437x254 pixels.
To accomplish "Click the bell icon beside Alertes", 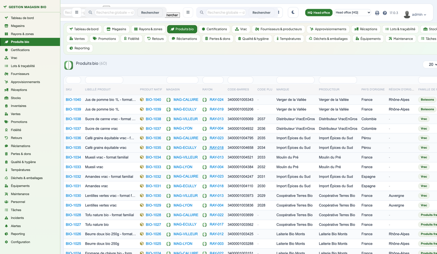I will [x=6, y=226].
